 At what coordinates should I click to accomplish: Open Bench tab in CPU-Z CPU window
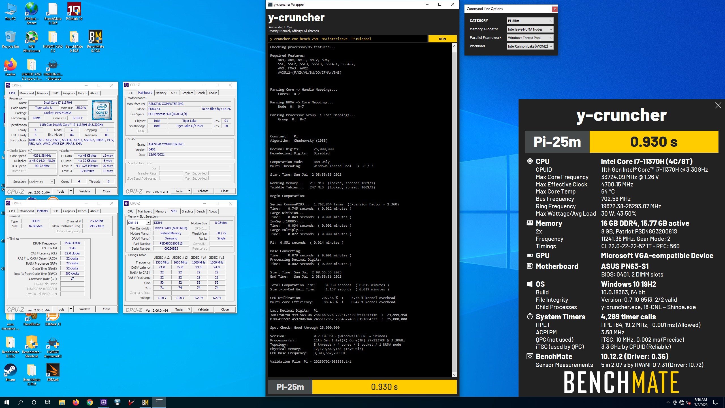pos(82,93)
